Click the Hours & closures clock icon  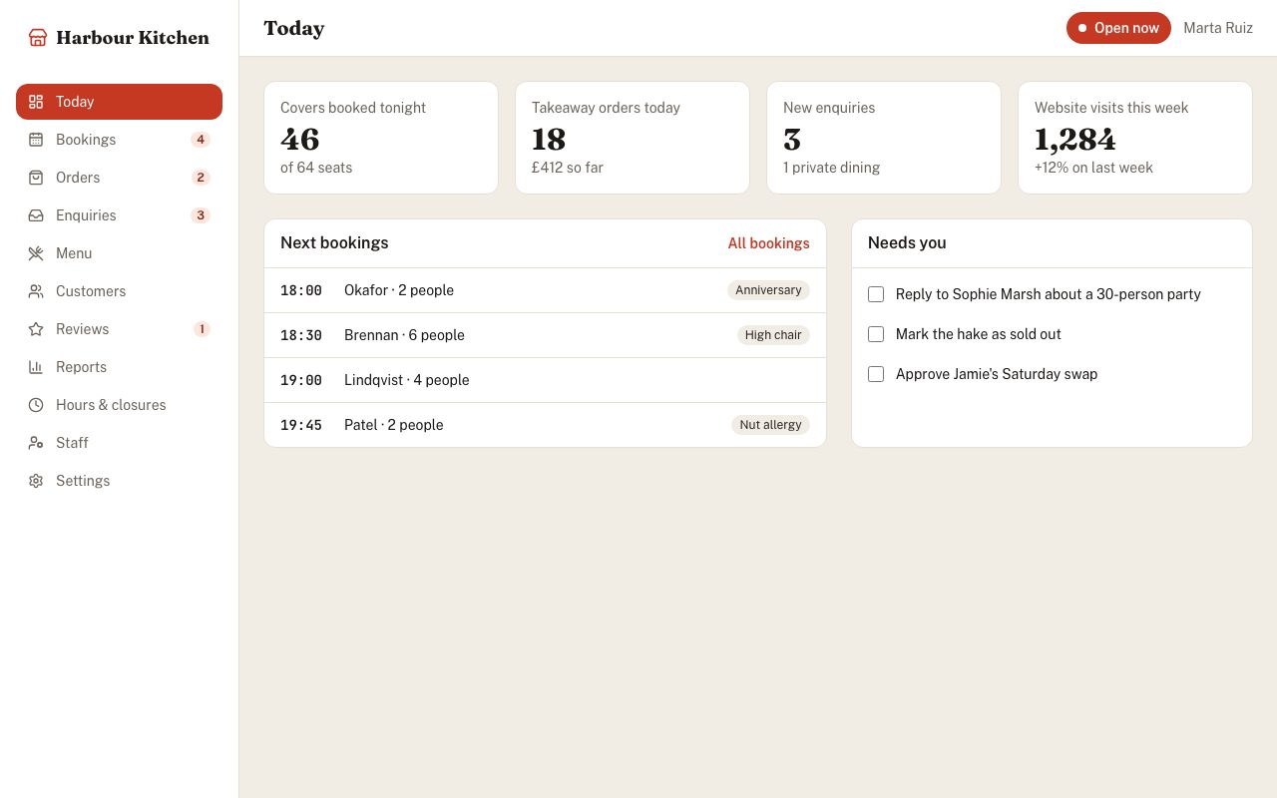click(36, 405)
